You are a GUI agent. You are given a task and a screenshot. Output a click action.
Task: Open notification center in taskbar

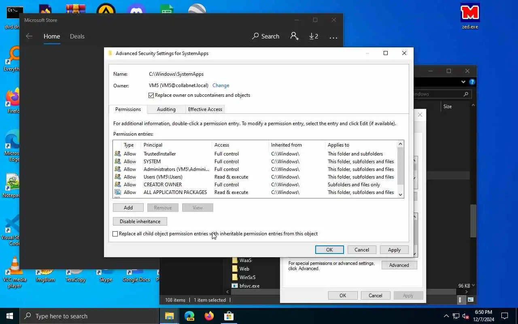click(x=505, y=316)
